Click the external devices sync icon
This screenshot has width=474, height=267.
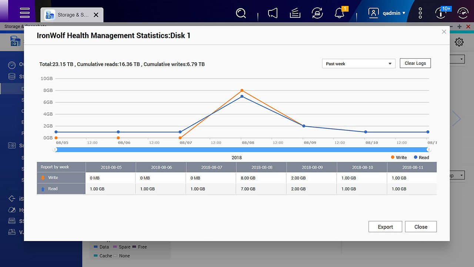tap(317, 13)
